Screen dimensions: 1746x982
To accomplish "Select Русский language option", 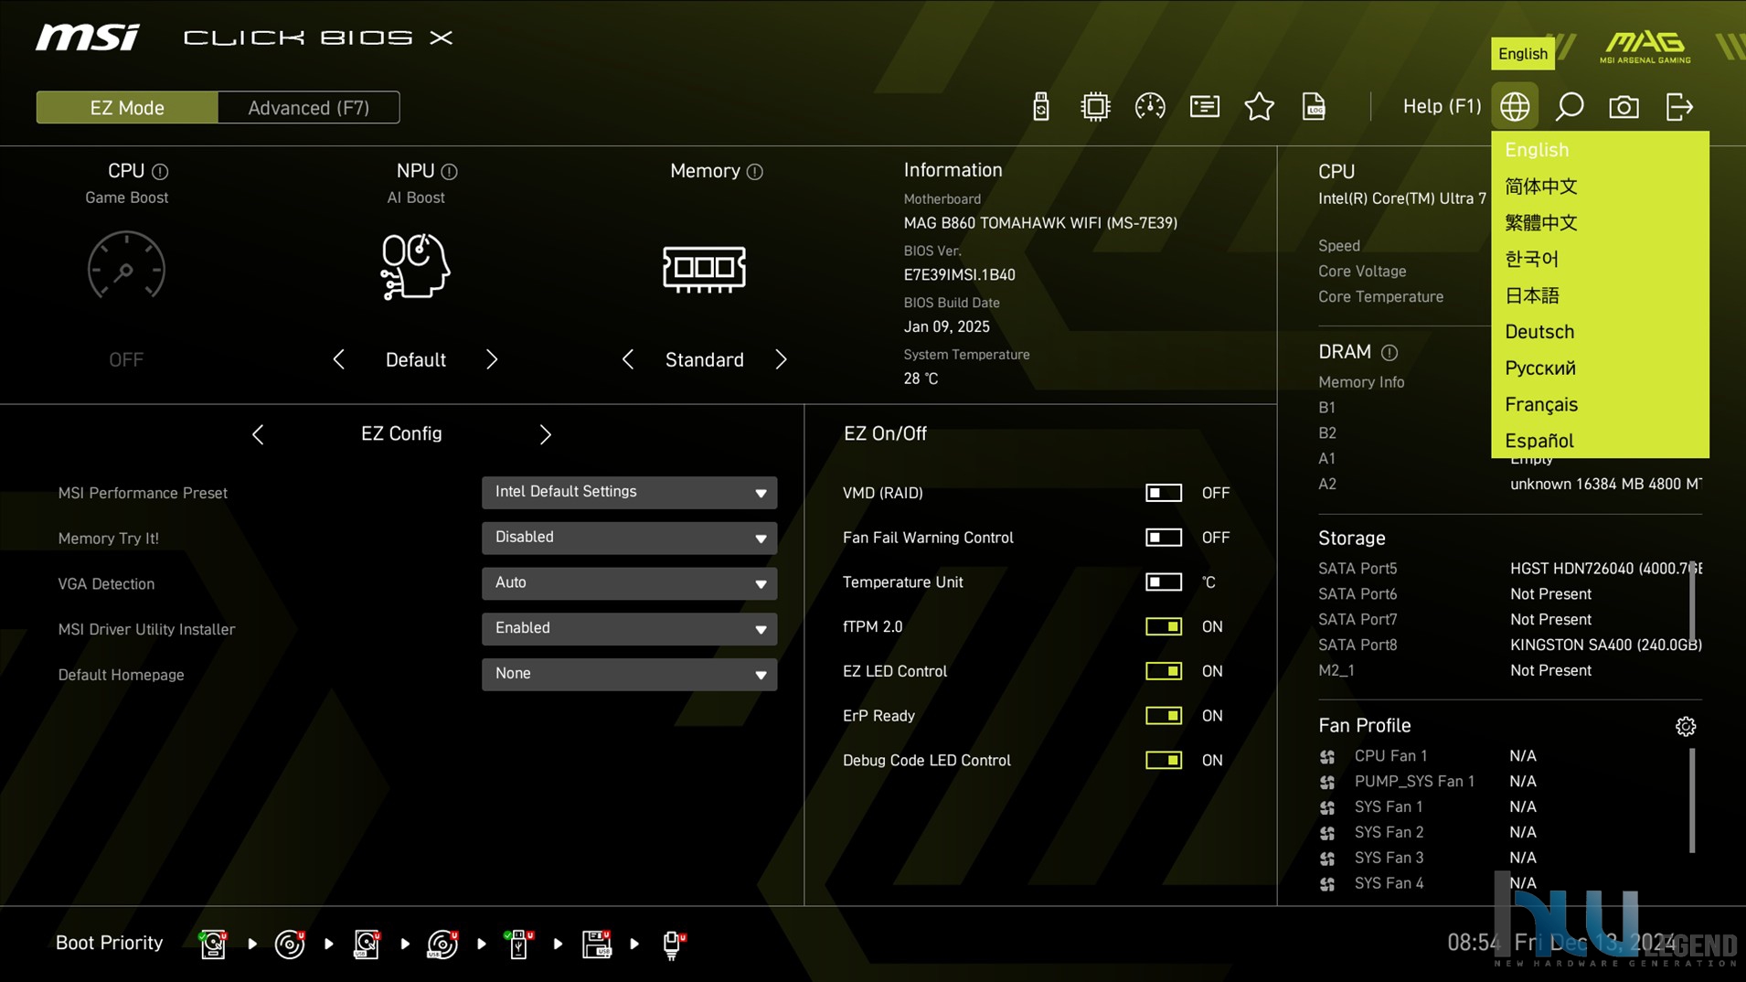I will click(1600, 368).
